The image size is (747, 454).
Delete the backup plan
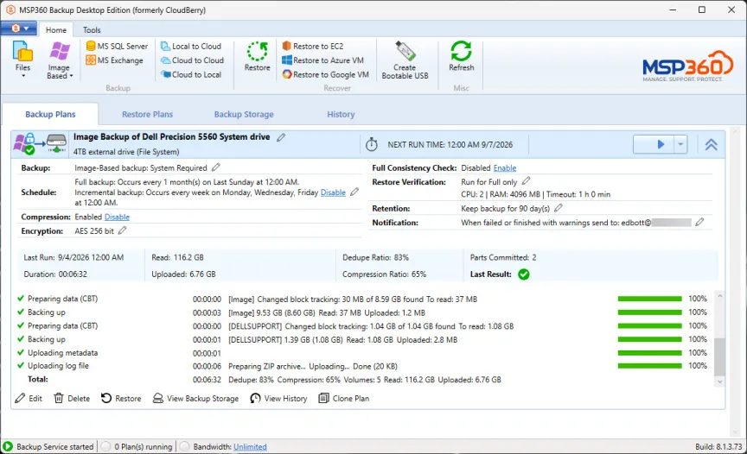tap(72, 399)
